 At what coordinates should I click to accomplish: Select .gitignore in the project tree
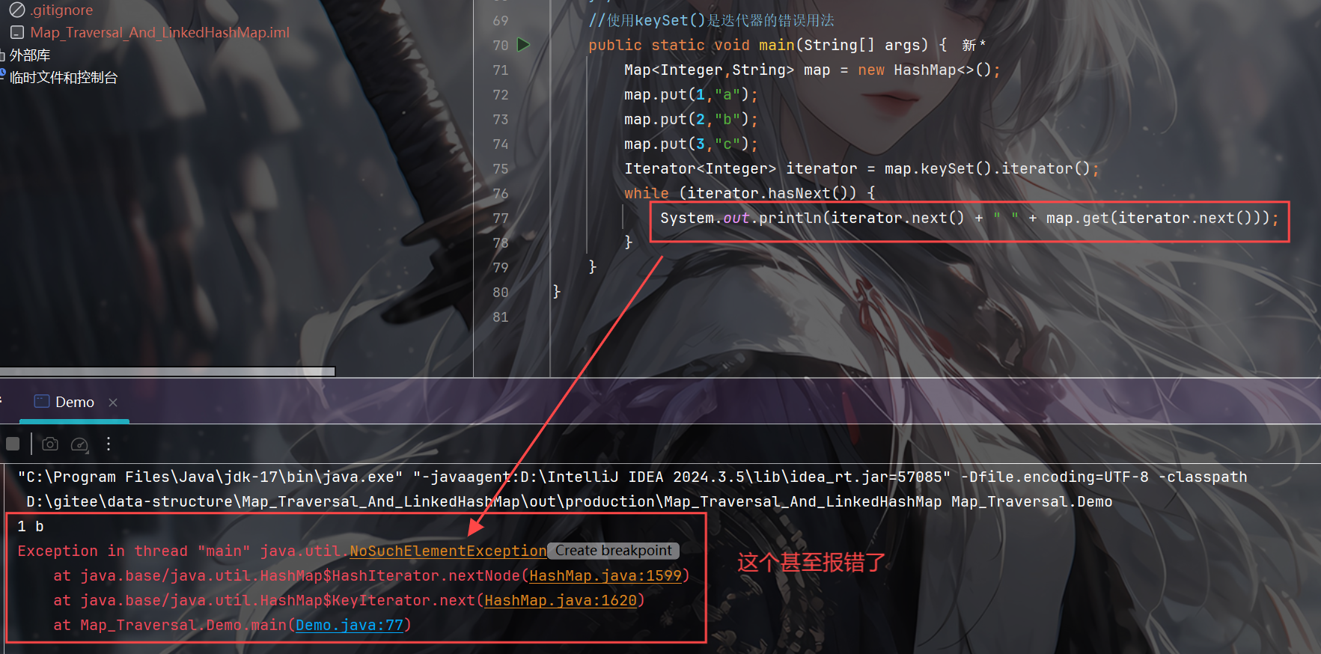click(62, 10)
